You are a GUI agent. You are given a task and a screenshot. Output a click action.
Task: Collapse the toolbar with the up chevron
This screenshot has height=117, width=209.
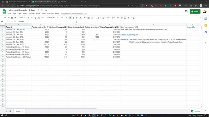click(200, 18)
